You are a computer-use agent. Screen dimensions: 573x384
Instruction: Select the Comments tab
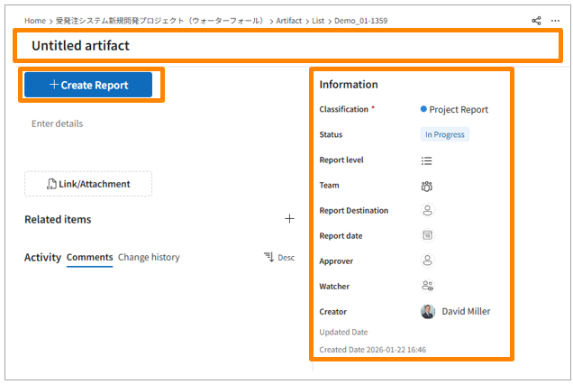click(89, 258)
